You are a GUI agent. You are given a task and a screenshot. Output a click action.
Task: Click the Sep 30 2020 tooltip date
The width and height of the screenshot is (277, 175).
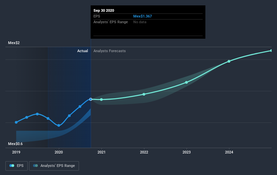[x=104, y=10]
